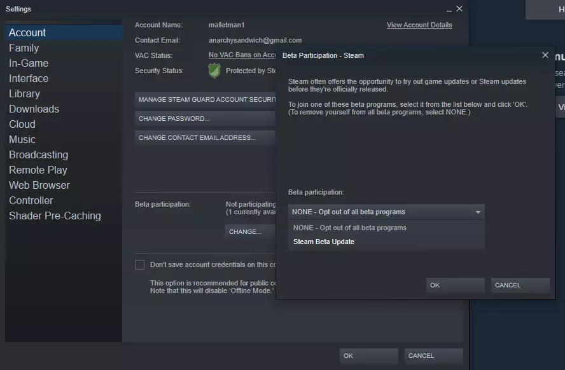Click Cancel in the Settings window
Image resolution: width=565 pixels, height=370 pixels.
(x=433, y=355)
